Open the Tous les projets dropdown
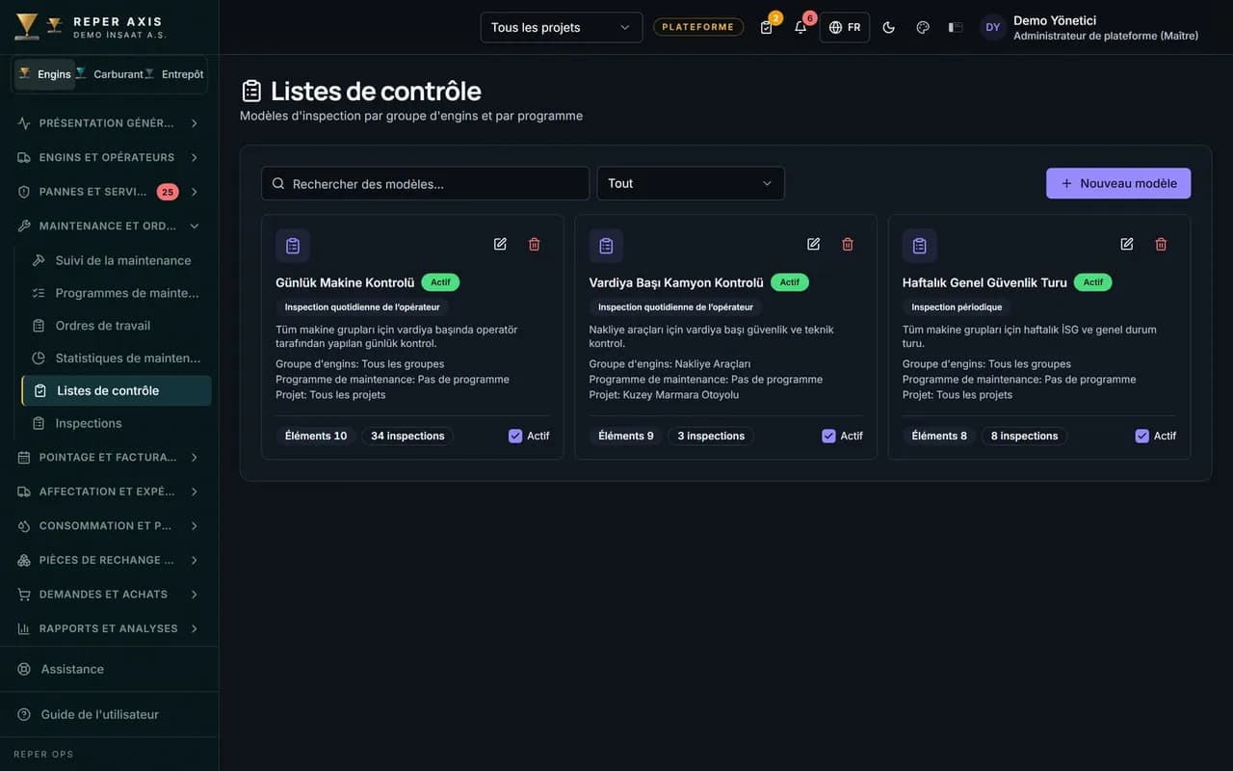This screenshot has width=1233, height=771. pyautogui.click(x=562, y=27)
